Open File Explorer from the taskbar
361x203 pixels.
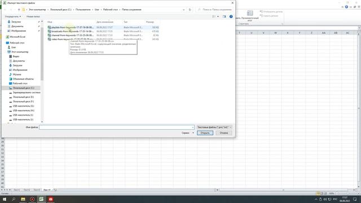pyautogui.click(x=23, y=199)
